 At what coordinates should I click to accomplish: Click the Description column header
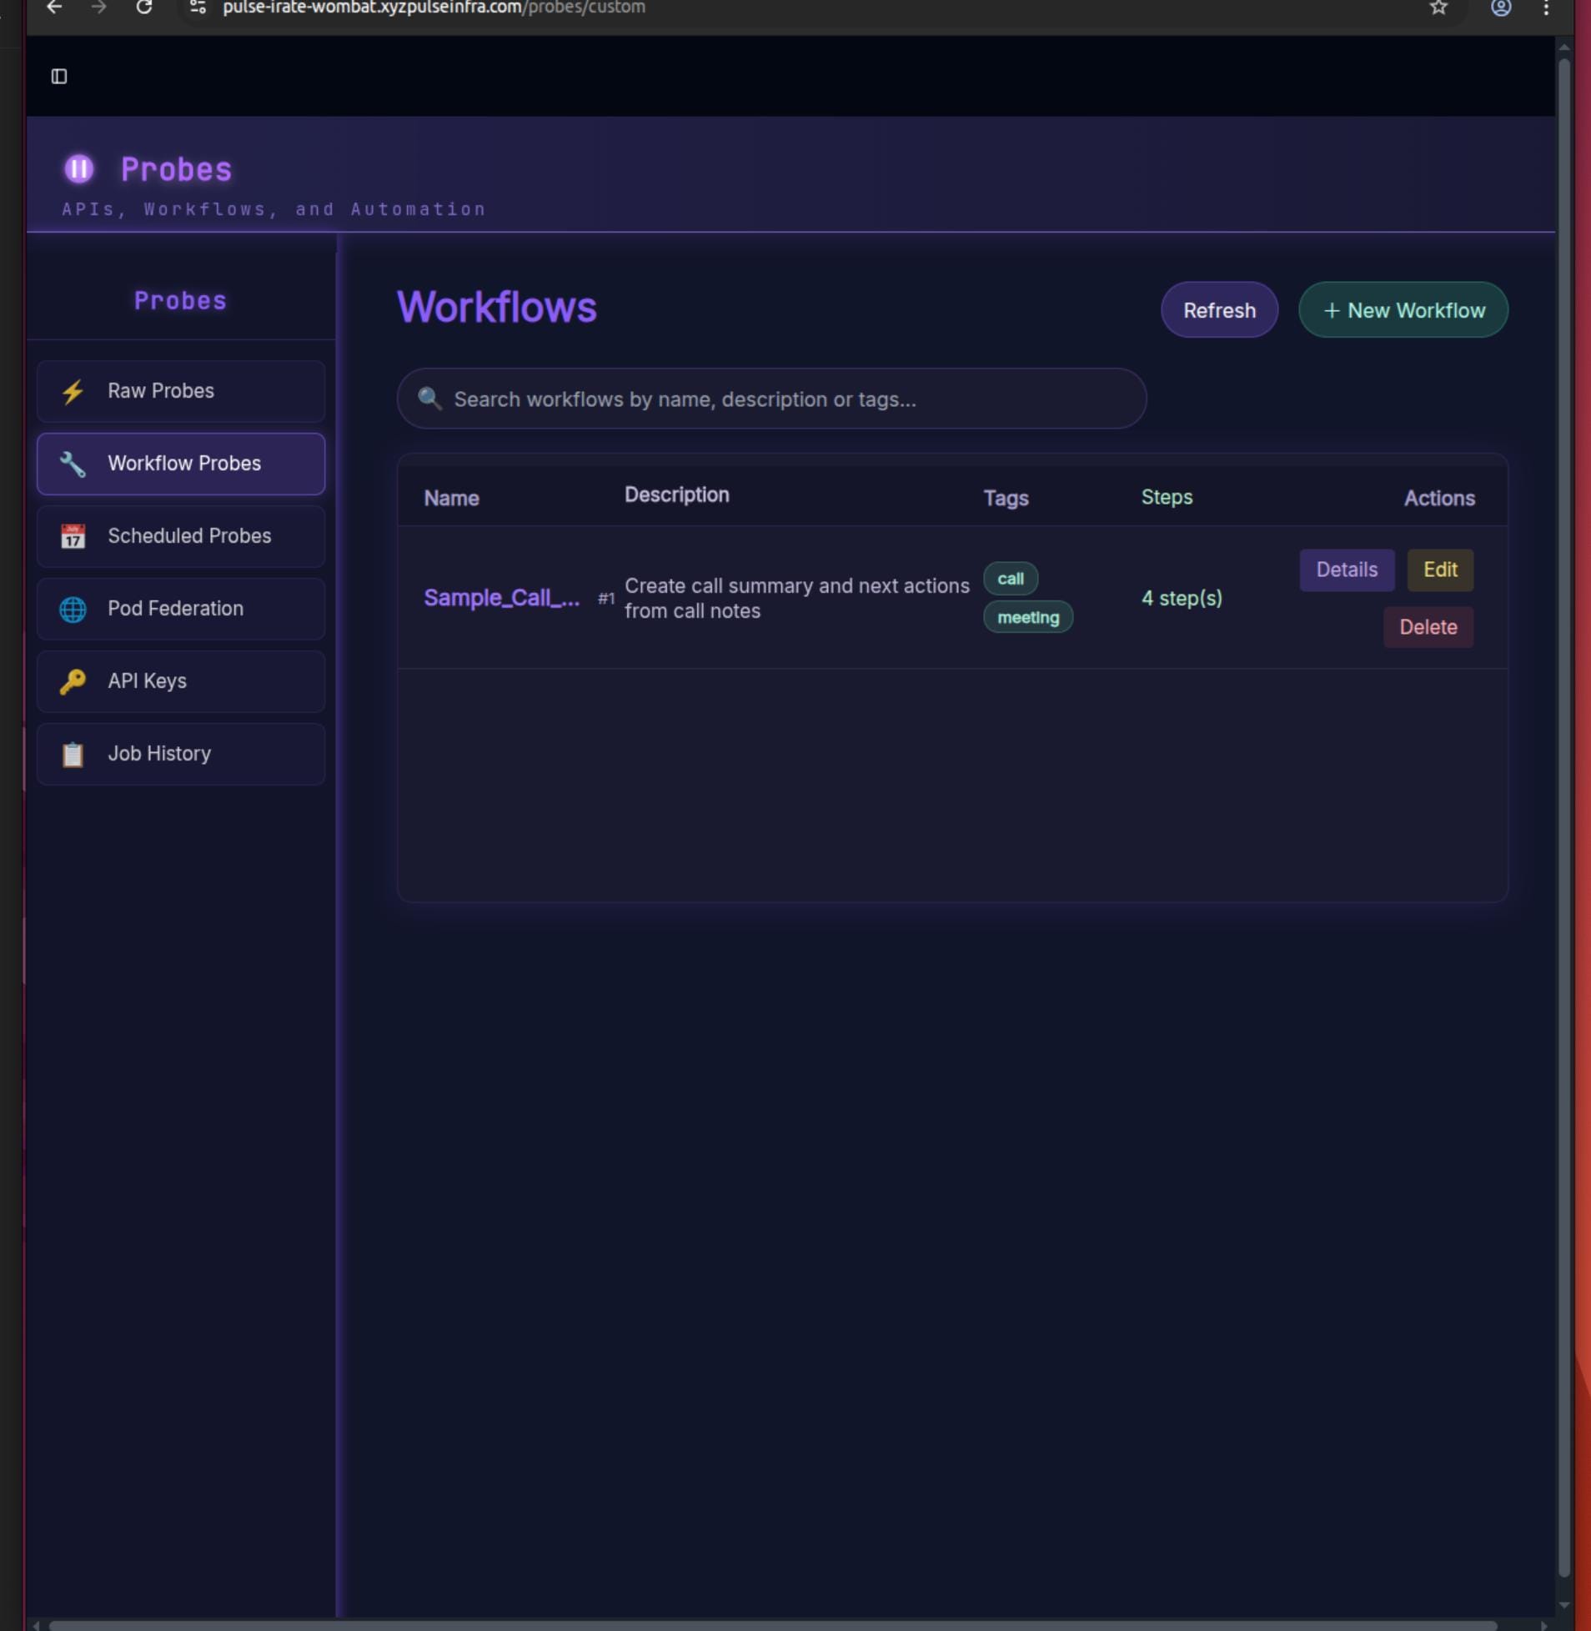pyautogui.click(x=676, y=495)
